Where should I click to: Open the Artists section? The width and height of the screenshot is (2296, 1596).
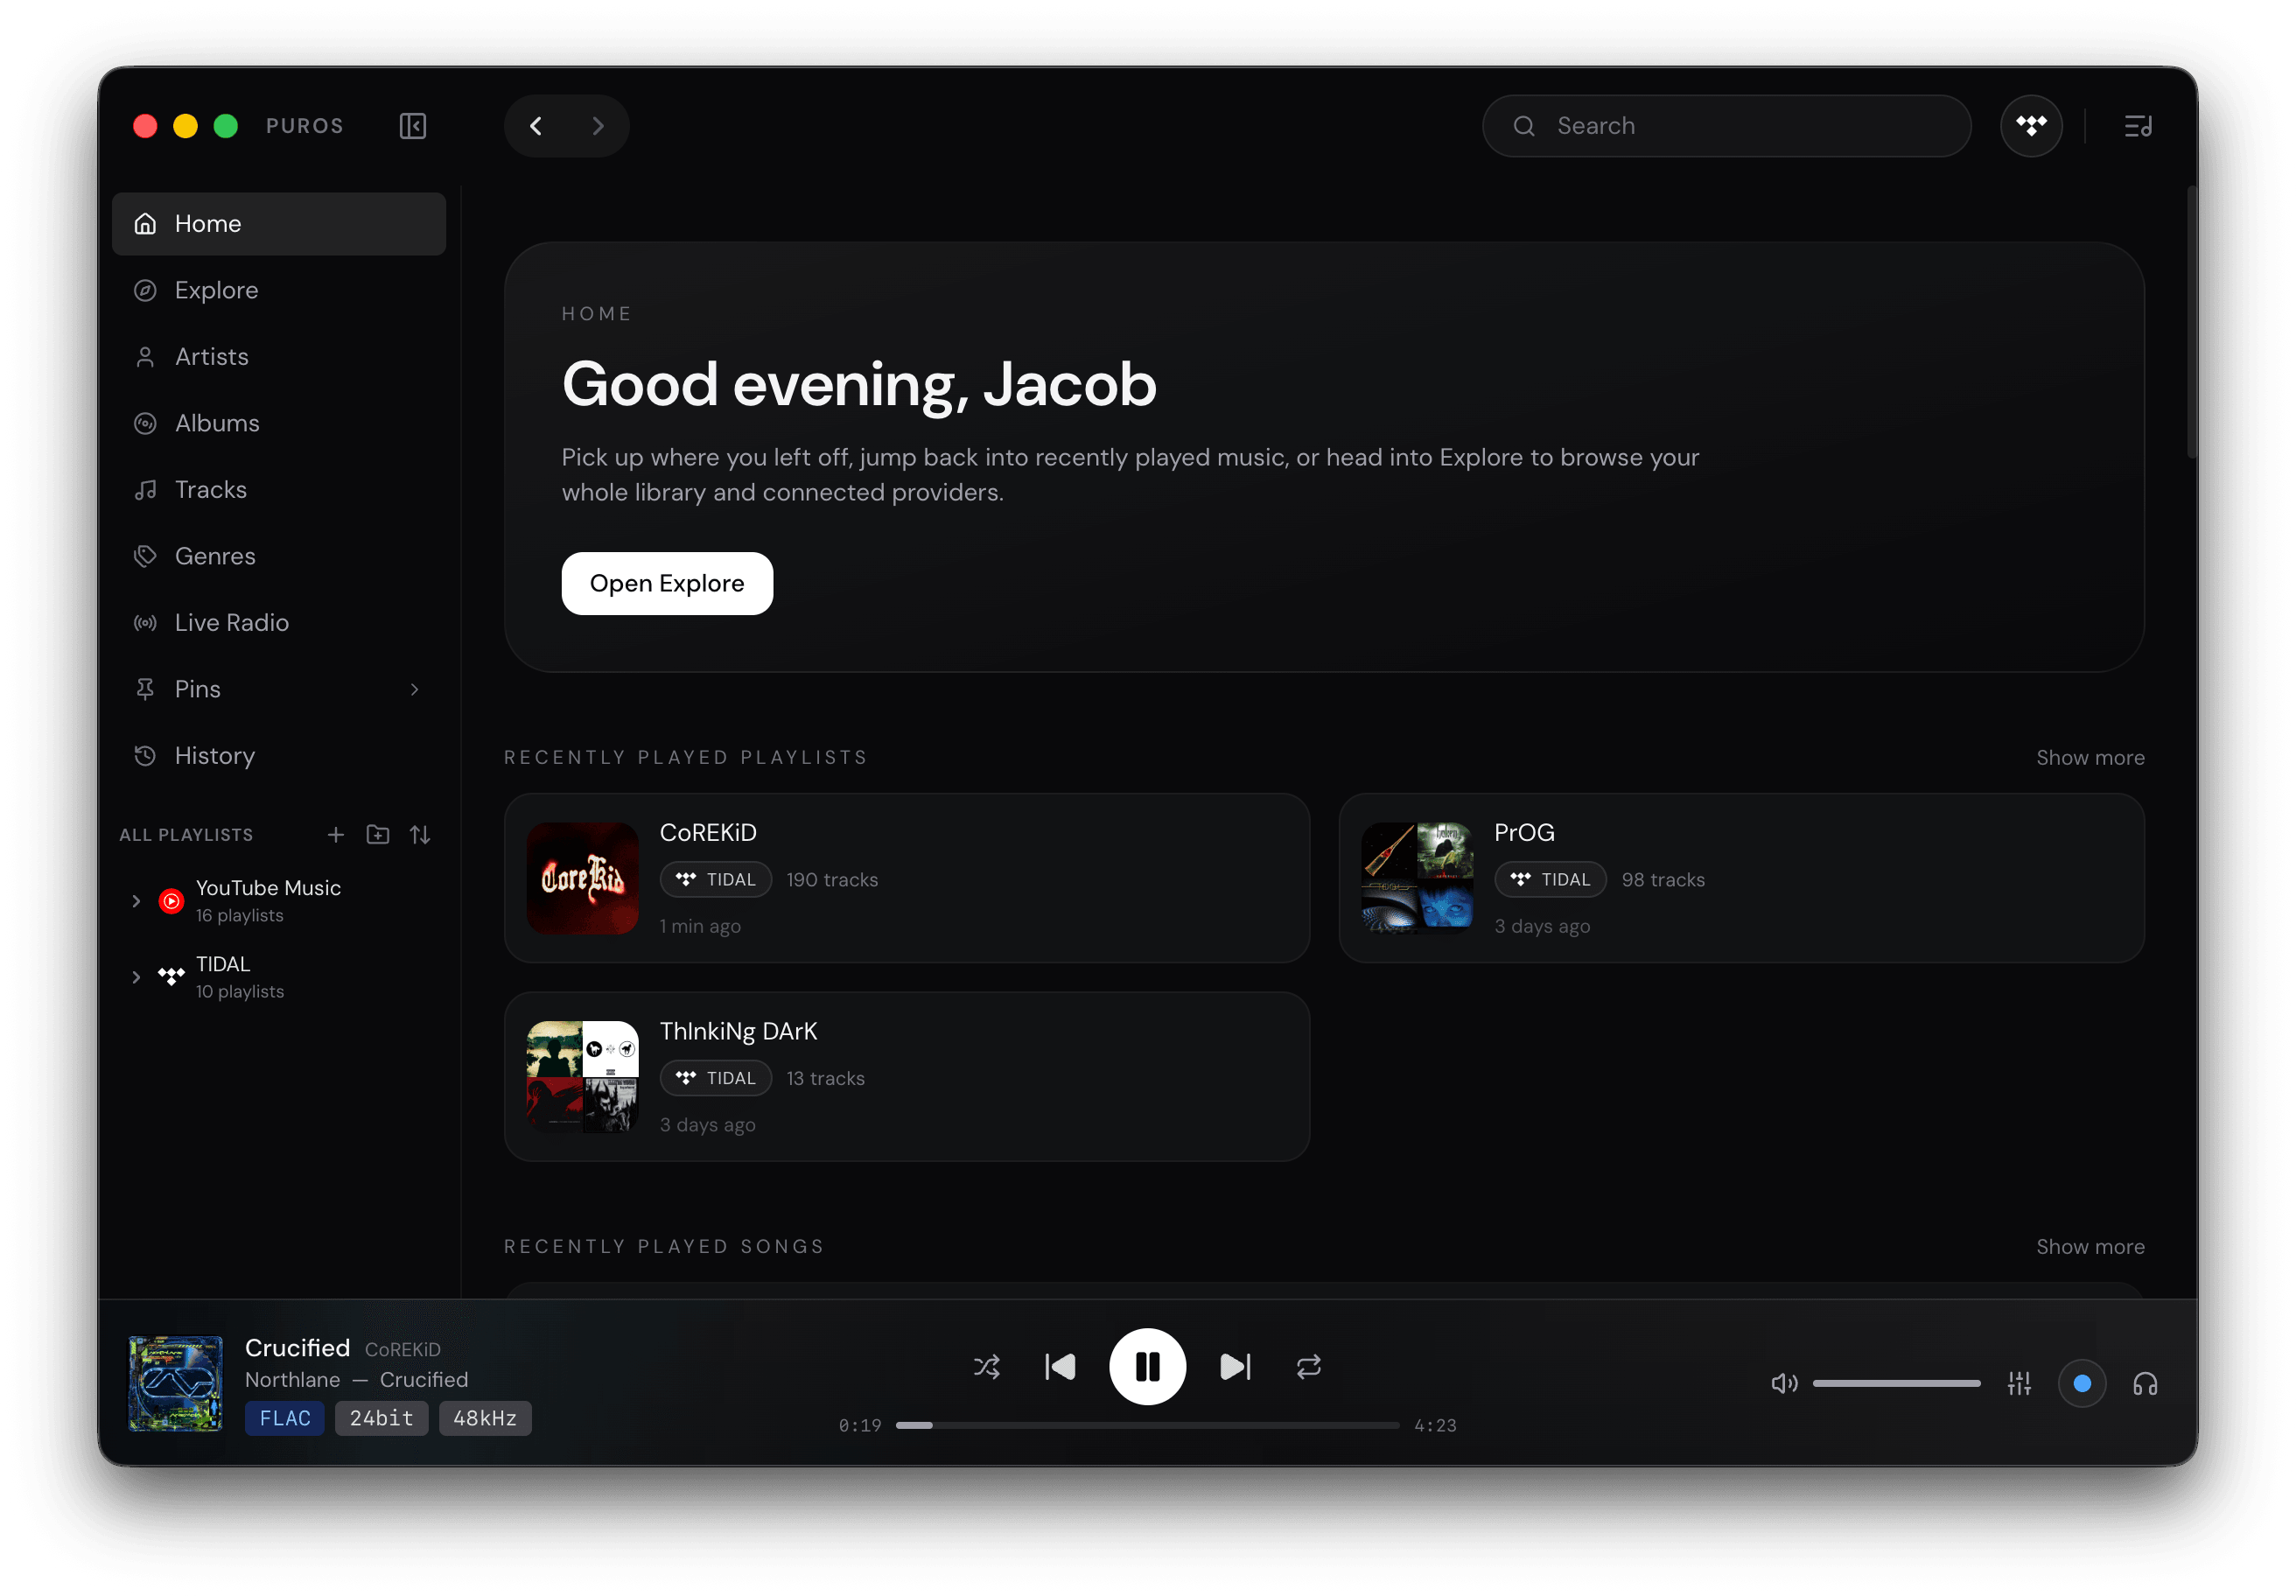tap(279, 357)
